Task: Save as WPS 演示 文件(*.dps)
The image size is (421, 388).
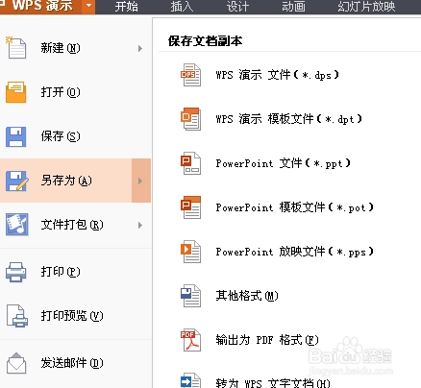Action: pyautogui.click(x=278, y=75)
